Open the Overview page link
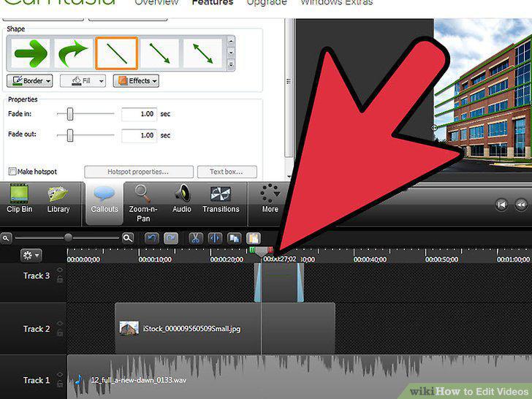Screen dimensions: 532x399 [x=156, y=2]
